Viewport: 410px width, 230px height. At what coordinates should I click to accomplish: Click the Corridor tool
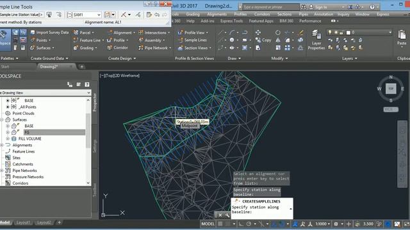118,48
